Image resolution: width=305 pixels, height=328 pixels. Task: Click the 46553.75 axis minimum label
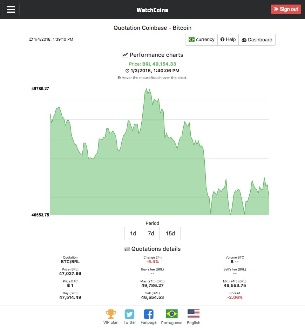(x=40, y=215)
